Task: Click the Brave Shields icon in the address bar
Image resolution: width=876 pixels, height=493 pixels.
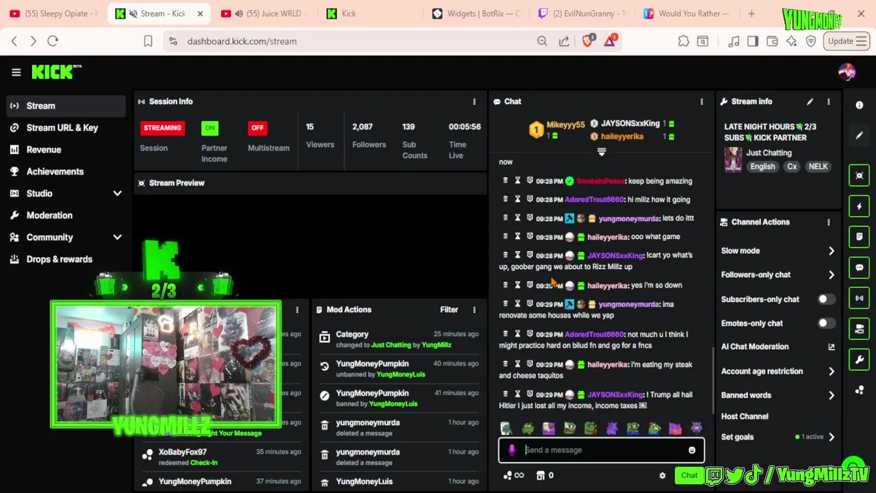Action: [x=588, y=41]
